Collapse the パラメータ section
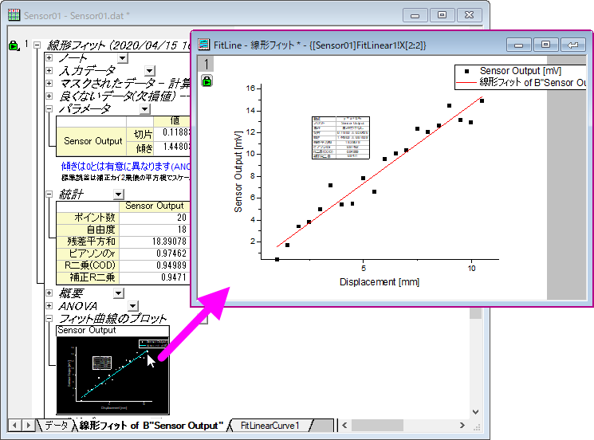 49,108
